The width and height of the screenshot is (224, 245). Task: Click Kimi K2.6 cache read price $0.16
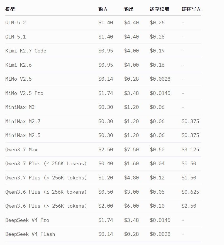click(x=157, y=65)
